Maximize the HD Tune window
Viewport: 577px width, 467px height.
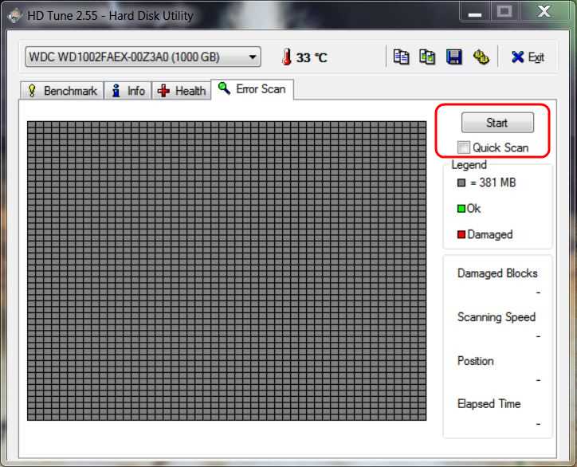coord(504,12)
